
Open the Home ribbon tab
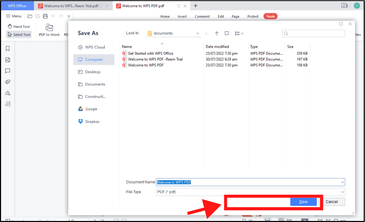[x=165, y=16]
